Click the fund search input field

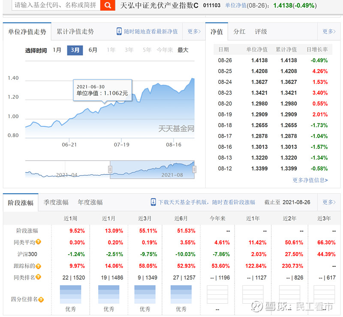[x=56, y=5]
